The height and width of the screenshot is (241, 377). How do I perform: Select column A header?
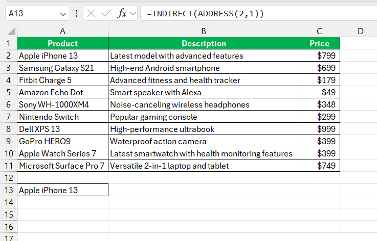coord(62,31)
